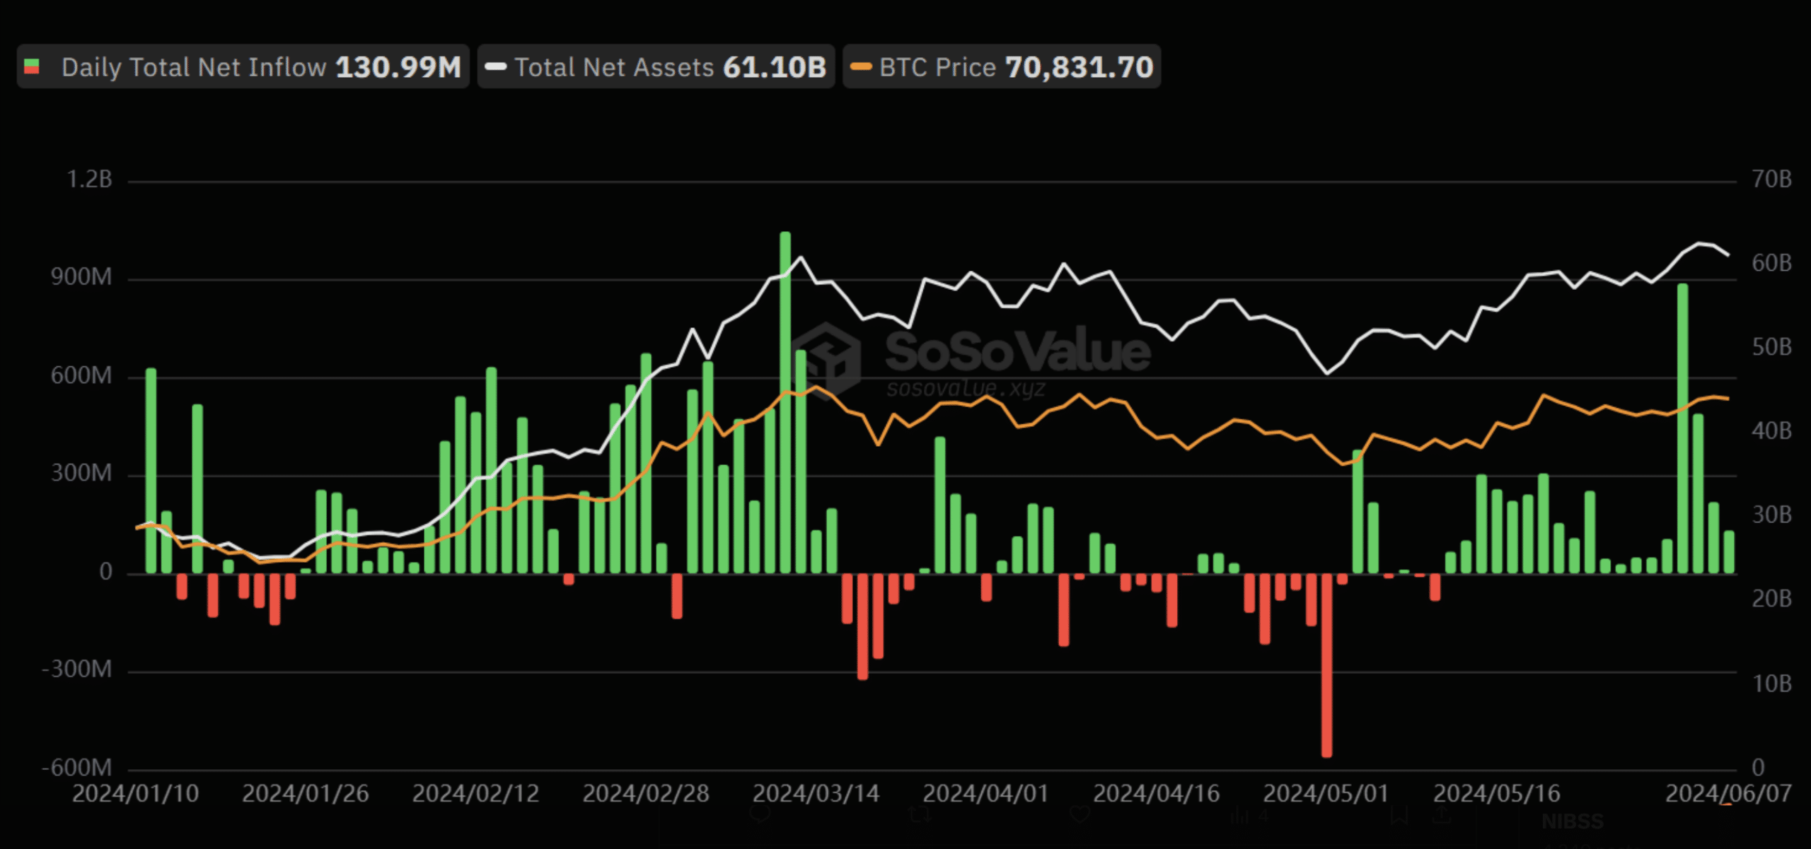The image size is (1811, 849).
Task: Select the last green bar at 2024/06/07
Action: pyautogui.click(x=1729, y=552)
